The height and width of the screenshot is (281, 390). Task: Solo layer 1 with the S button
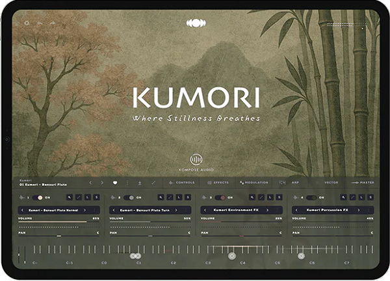coord(96,197)
